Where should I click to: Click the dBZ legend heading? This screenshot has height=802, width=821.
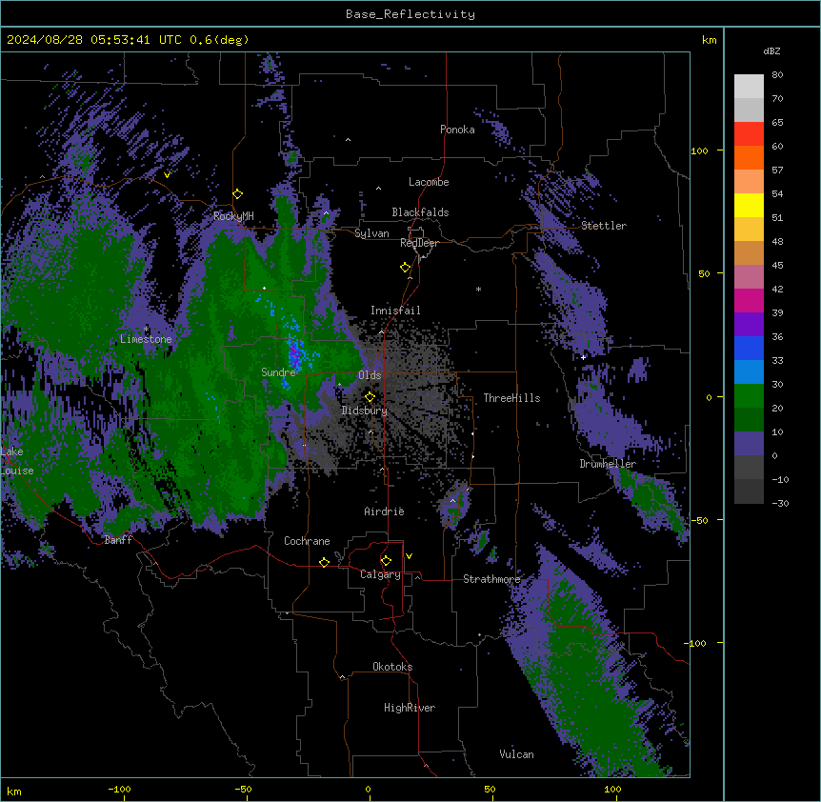click(x=771, y=50)
